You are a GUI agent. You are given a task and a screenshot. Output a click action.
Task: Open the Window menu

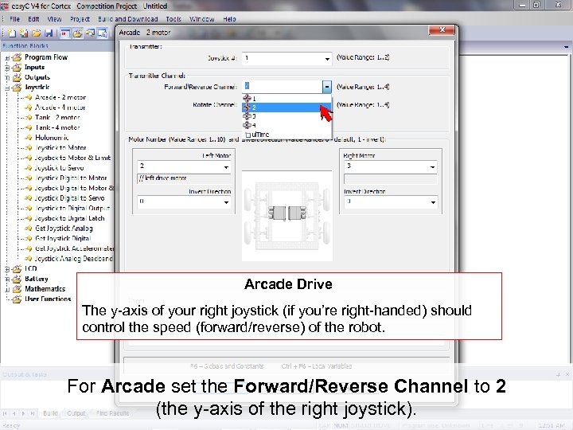[x=201, y=19]
